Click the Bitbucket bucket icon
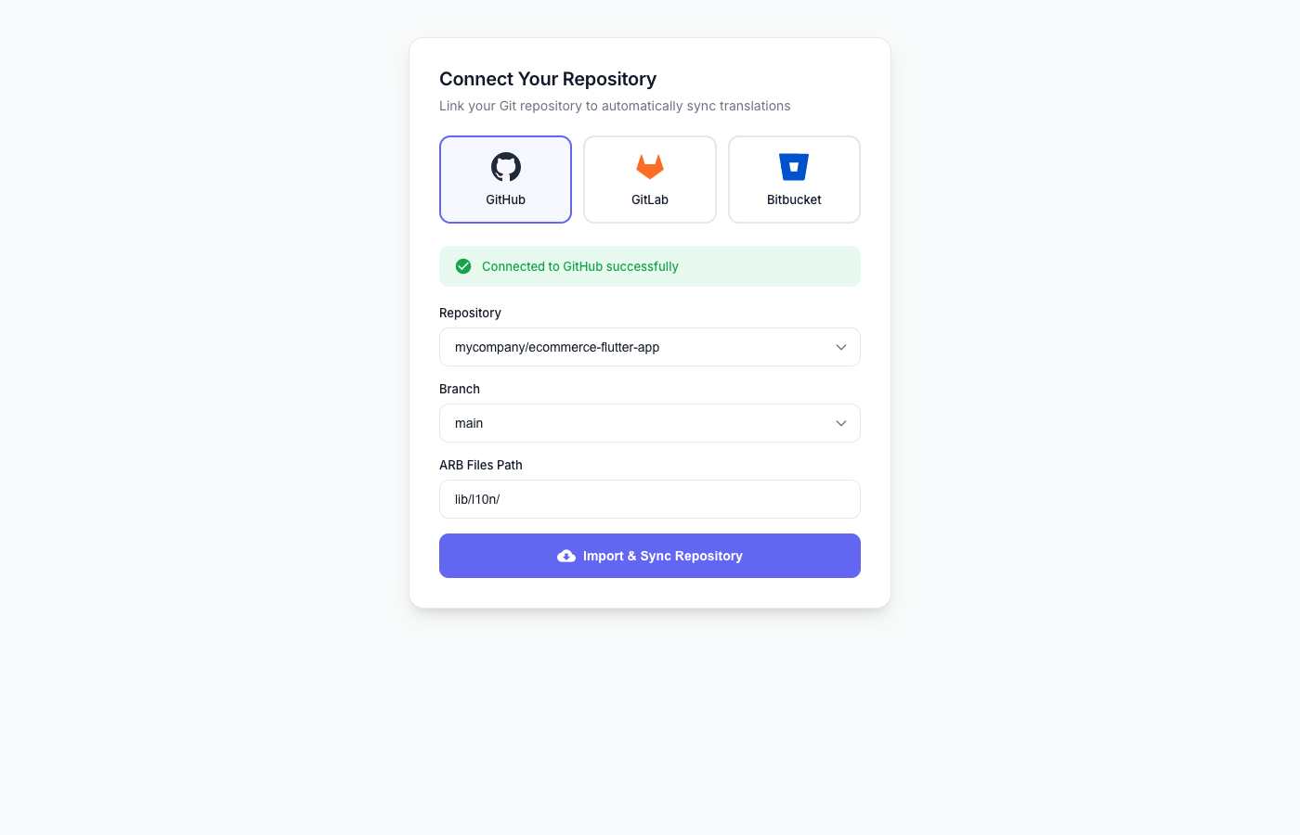The height and width of the screenshot is (835, 1300). [794, 165]
